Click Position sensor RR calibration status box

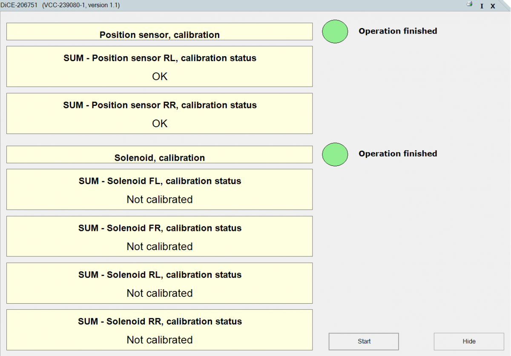(x=160, y=114)
